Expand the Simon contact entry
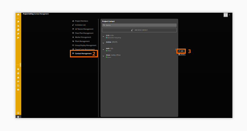Screen dimensions: 247x131 point(103,56)
